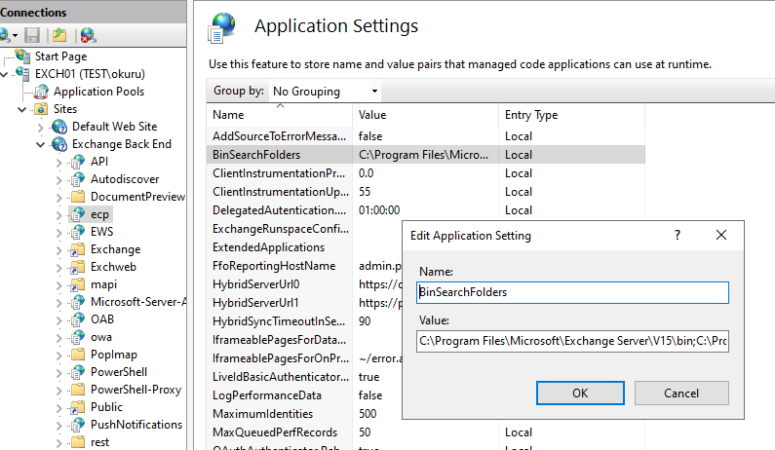Viewport: 775px width, 450px height.
Task: Click the owa application icon
Action: (x=78, y=337)
